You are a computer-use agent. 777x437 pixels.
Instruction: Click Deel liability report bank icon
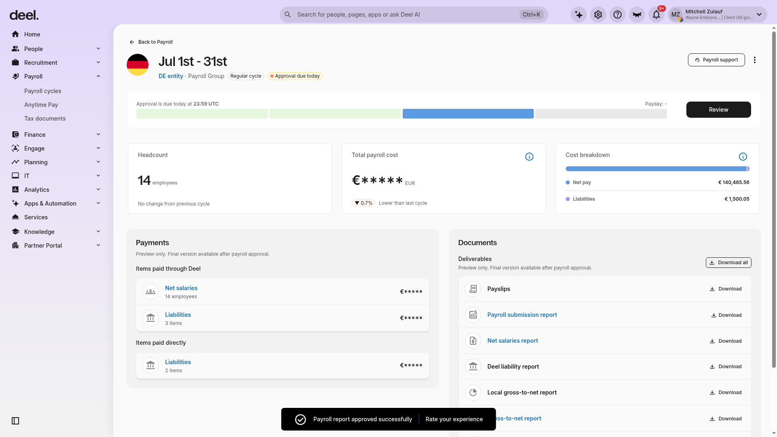point(473,367)
